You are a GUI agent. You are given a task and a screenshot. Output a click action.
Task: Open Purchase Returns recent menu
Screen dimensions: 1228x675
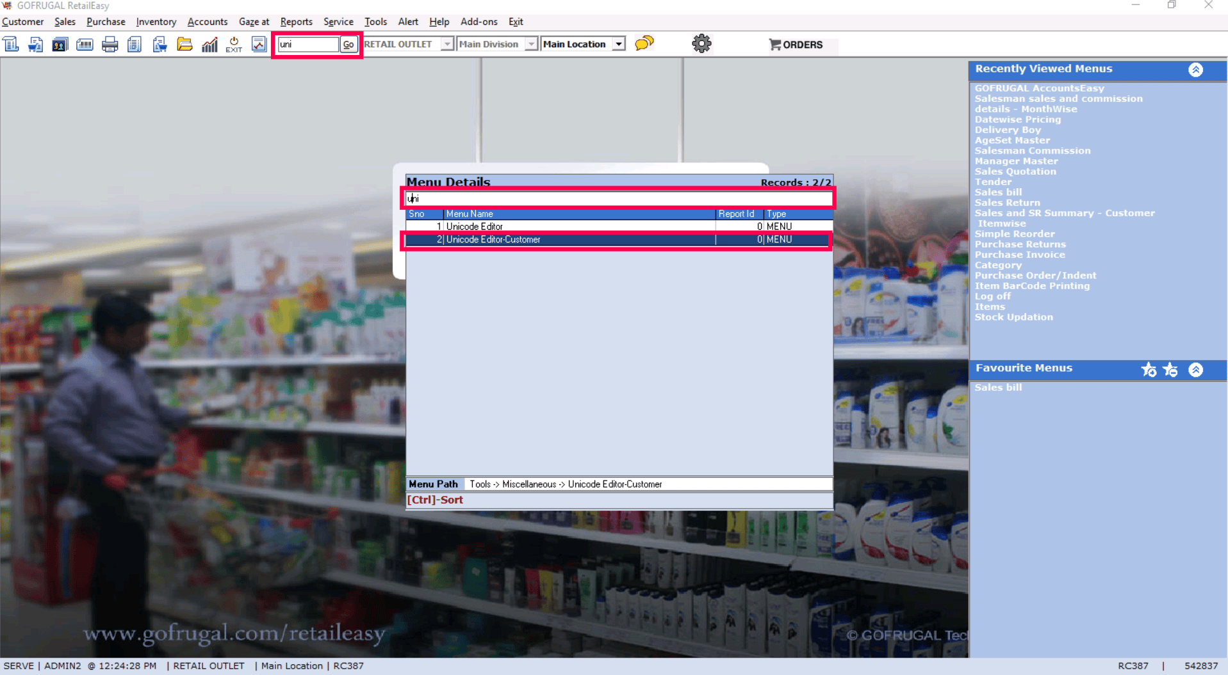[1020, 244]
